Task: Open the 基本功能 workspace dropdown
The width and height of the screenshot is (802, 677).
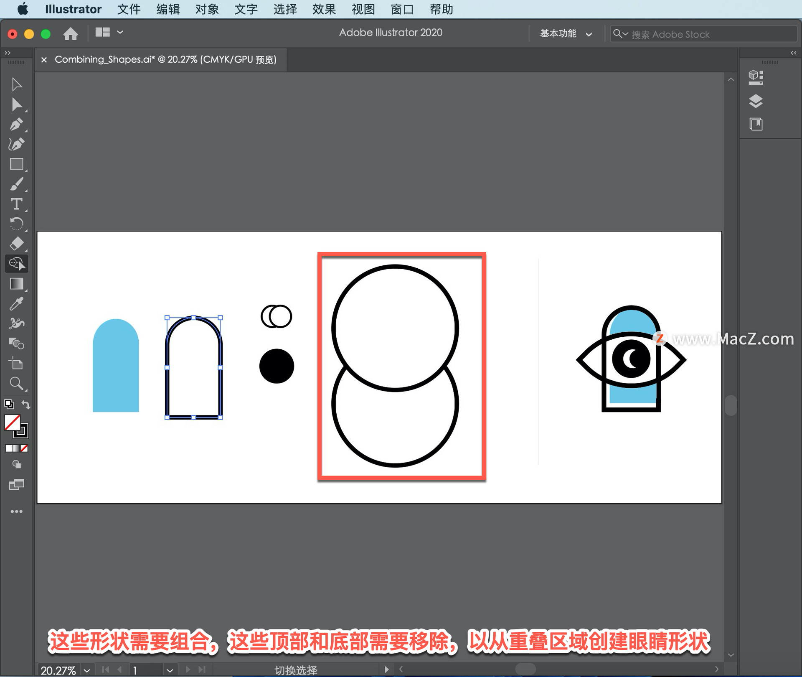Action: coord(565,34)
